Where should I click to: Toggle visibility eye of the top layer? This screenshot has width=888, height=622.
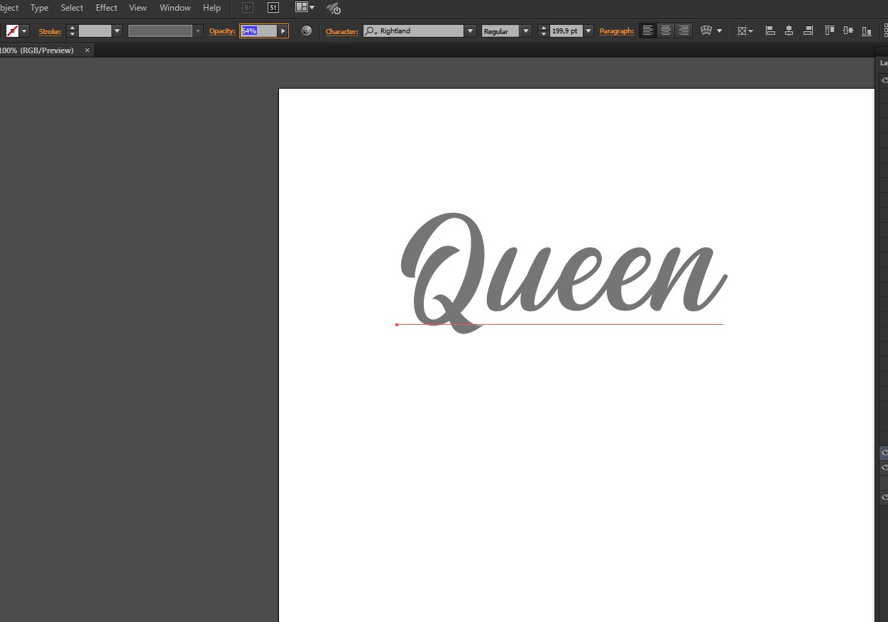(884, 80)
